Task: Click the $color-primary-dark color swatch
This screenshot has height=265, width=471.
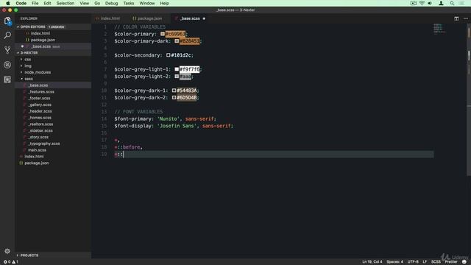Action: click(x=177, y=41)
